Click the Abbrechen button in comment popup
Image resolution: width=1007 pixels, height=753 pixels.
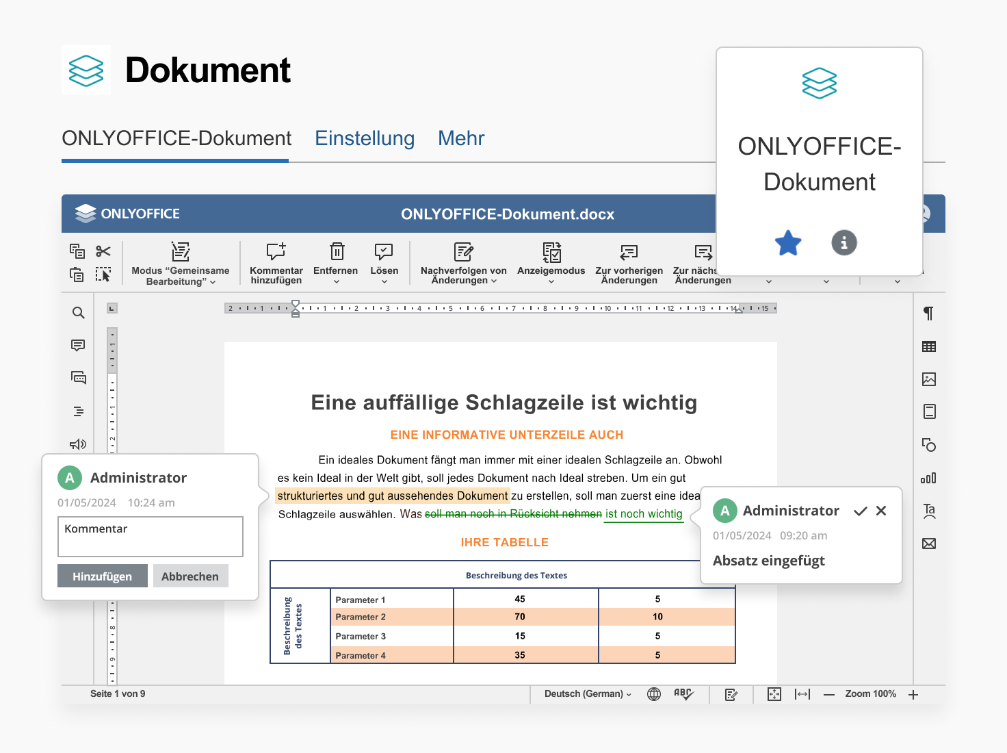click(190, 576)
